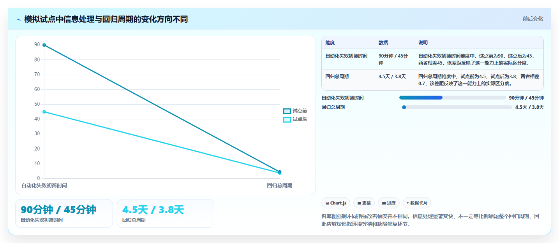Click table cell 自动化失败初筛时间
The width and height of the screenshot is (559, 243).
[346, 56]
